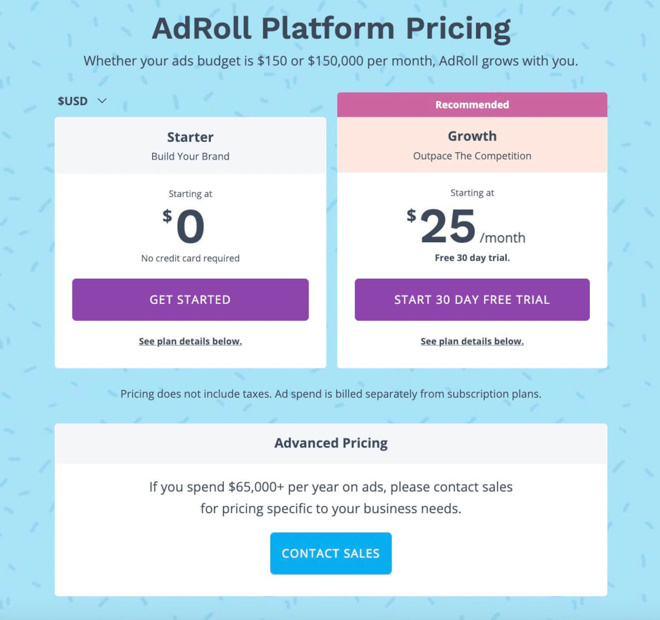Screen dimensions: 660x620
Task: View plan details below the Growth plan
Action: click(472, 341)
